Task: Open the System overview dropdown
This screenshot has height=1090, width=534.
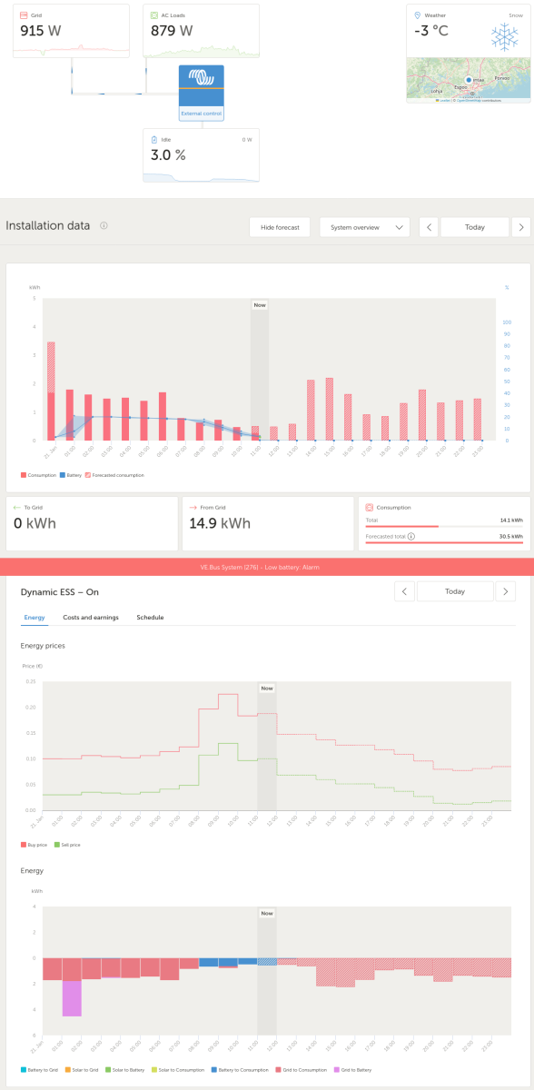Action: [365, 227]
